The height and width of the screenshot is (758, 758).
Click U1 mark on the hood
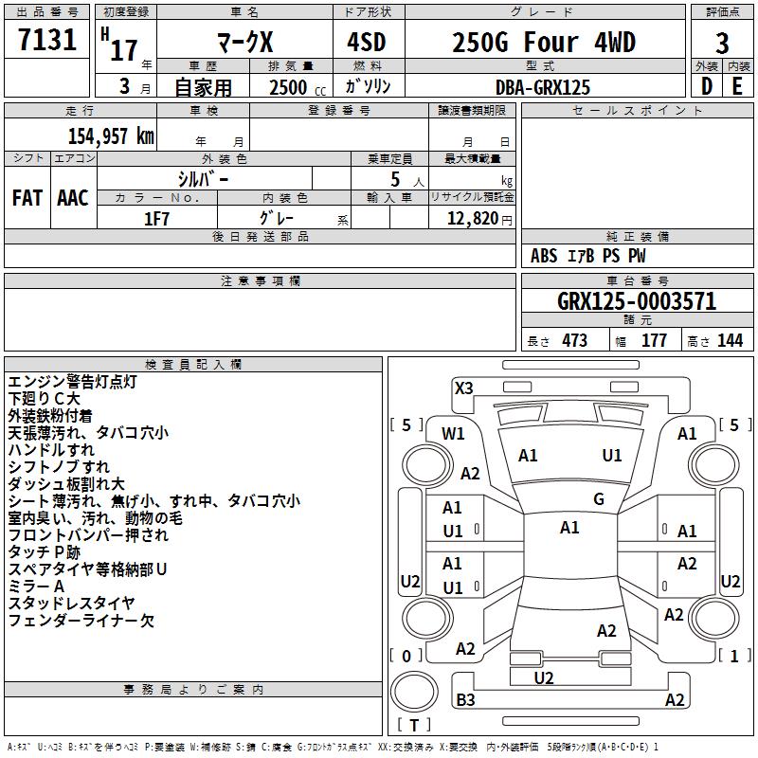click(x=612, y=456)
